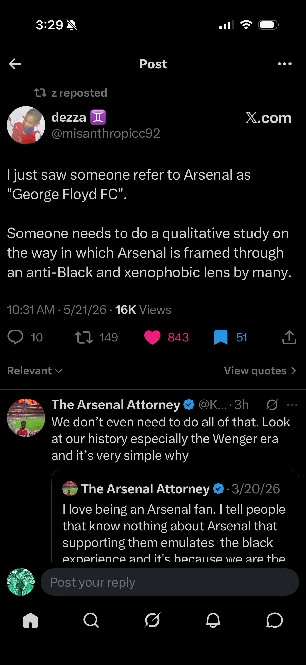The height and width of the screenshot is (665, 306).
Task: Tap the repost icon showing 149
Action: (x=84, y=337)
